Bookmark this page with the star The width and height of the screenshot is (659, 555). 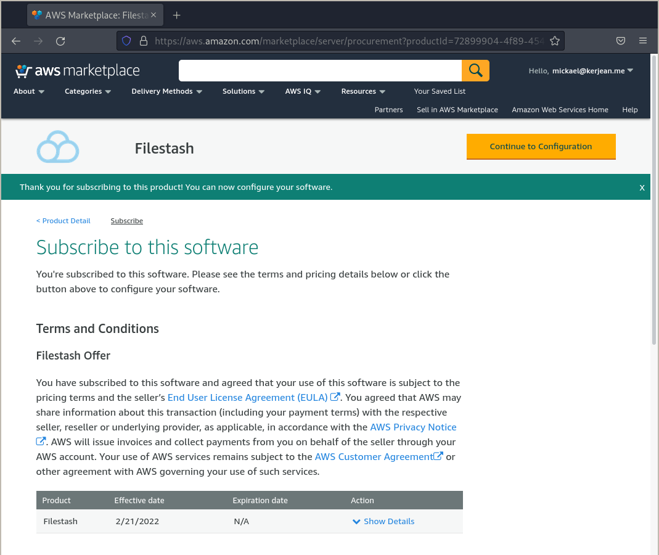(555, 41)
